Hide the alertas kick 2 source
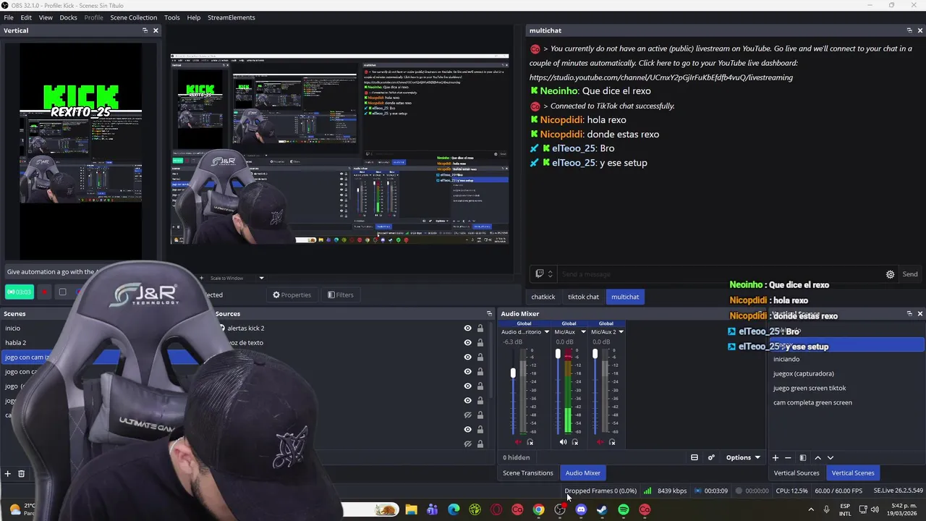This screenshot has height=521, width=926. pos(467,328)
